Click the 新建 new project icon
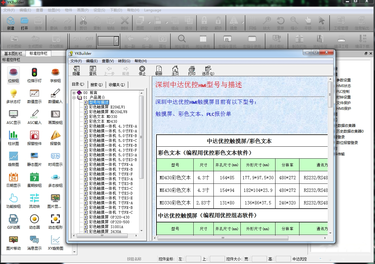Screen dimensions: 375x264 (10, 23)
